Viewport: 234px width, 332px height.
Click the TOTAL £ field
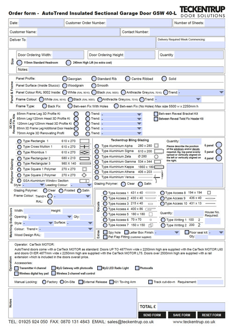(191, 307)
